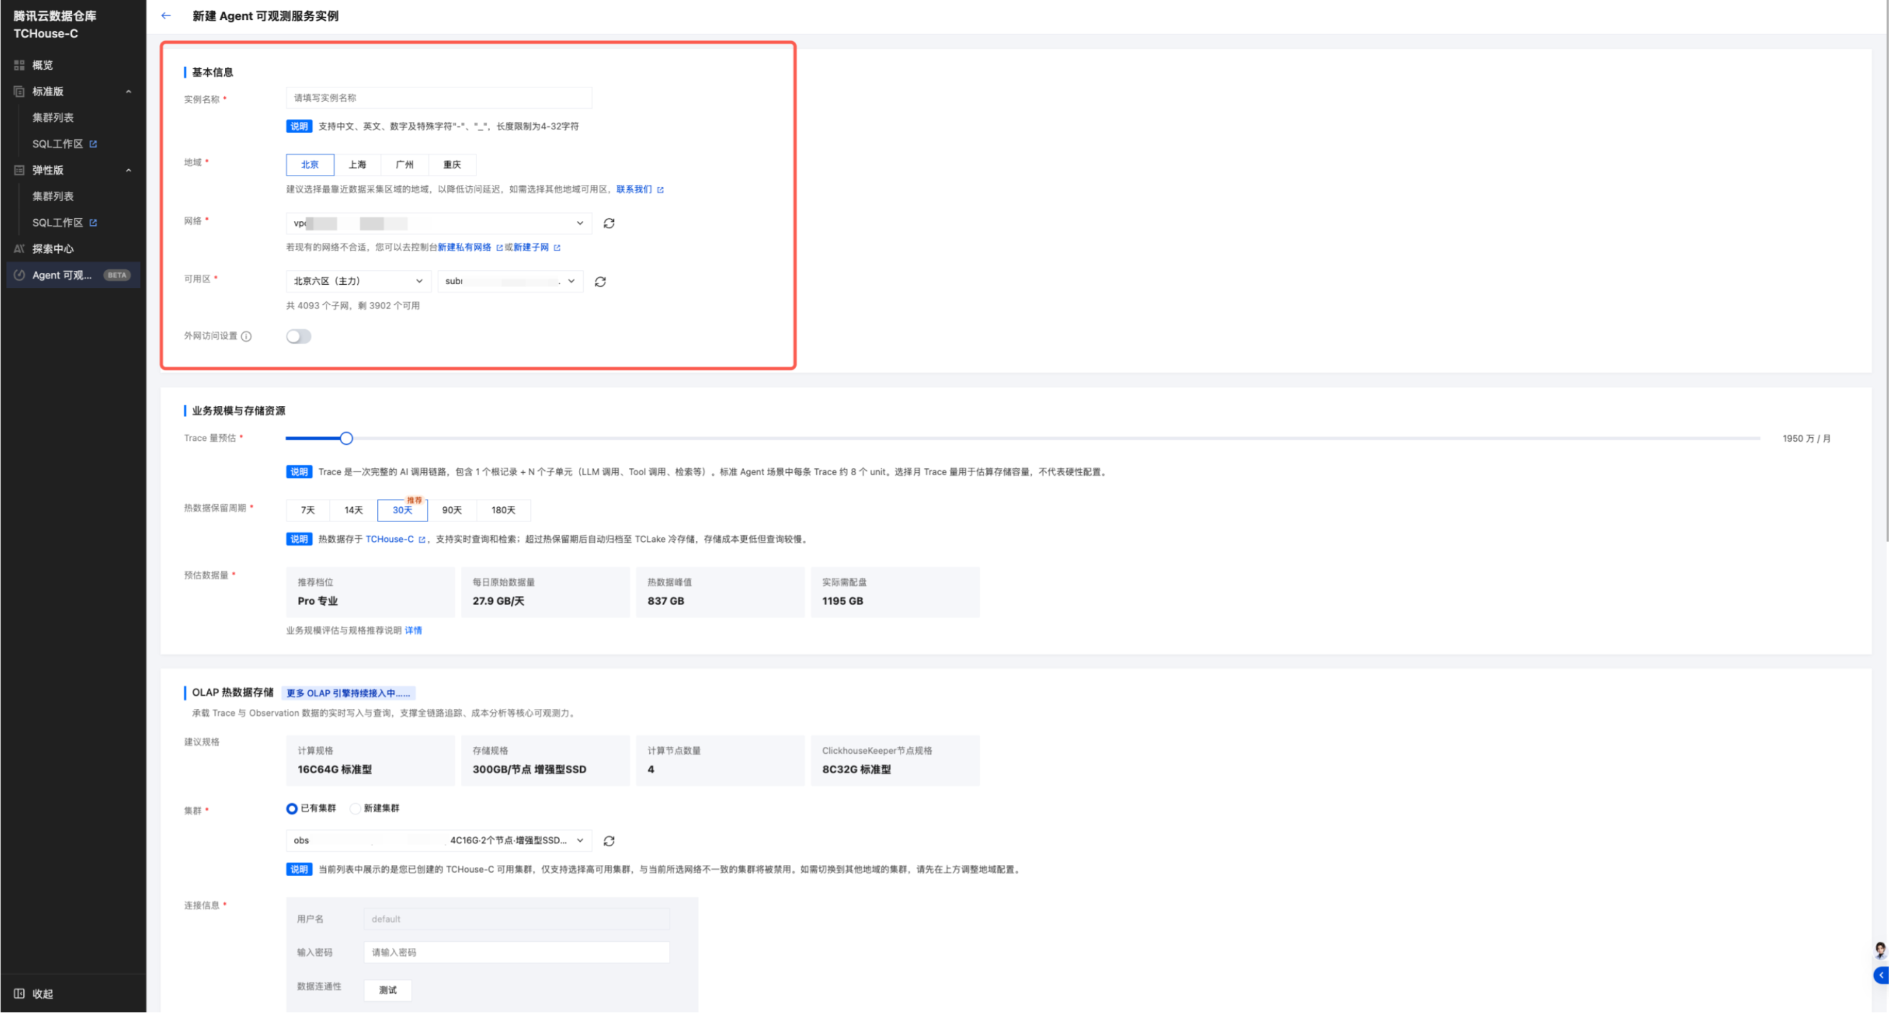Click the page vertical scrollbar

pyautogui.click(x=1886, y=272)
